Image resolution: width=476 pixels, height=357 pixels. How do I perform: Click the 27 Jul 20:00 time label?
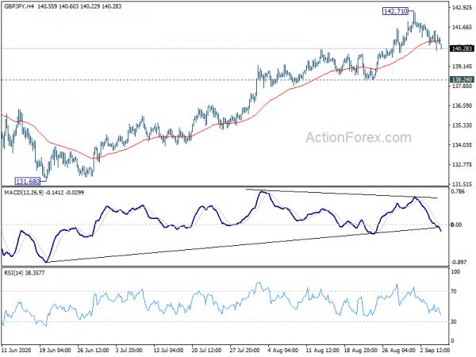pyautogui.click(x=245, y=350)
